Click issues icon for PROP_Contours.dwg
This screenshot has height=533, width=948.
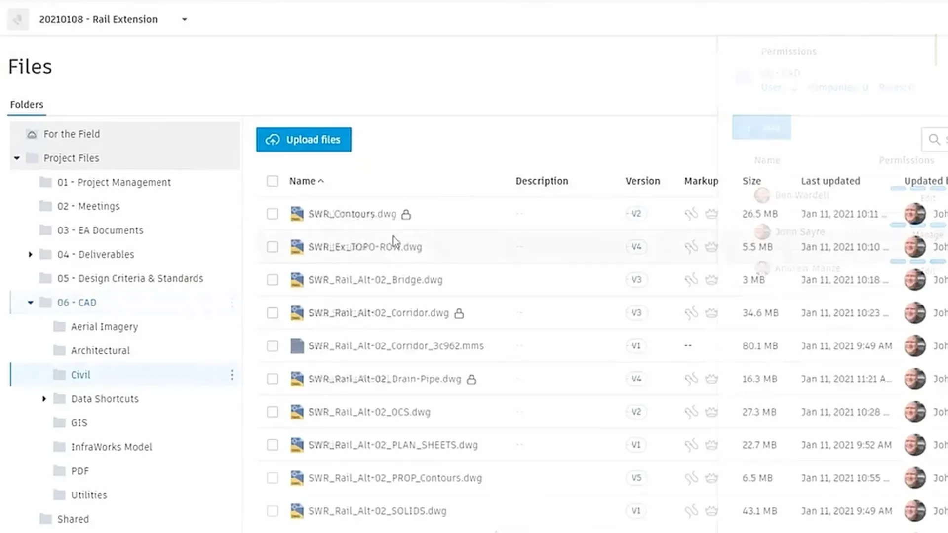coord(711,478)
